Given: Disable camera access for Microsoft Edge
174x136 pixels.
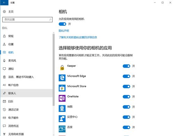Looking at the screenshot, I should click(x=126, y=76).
